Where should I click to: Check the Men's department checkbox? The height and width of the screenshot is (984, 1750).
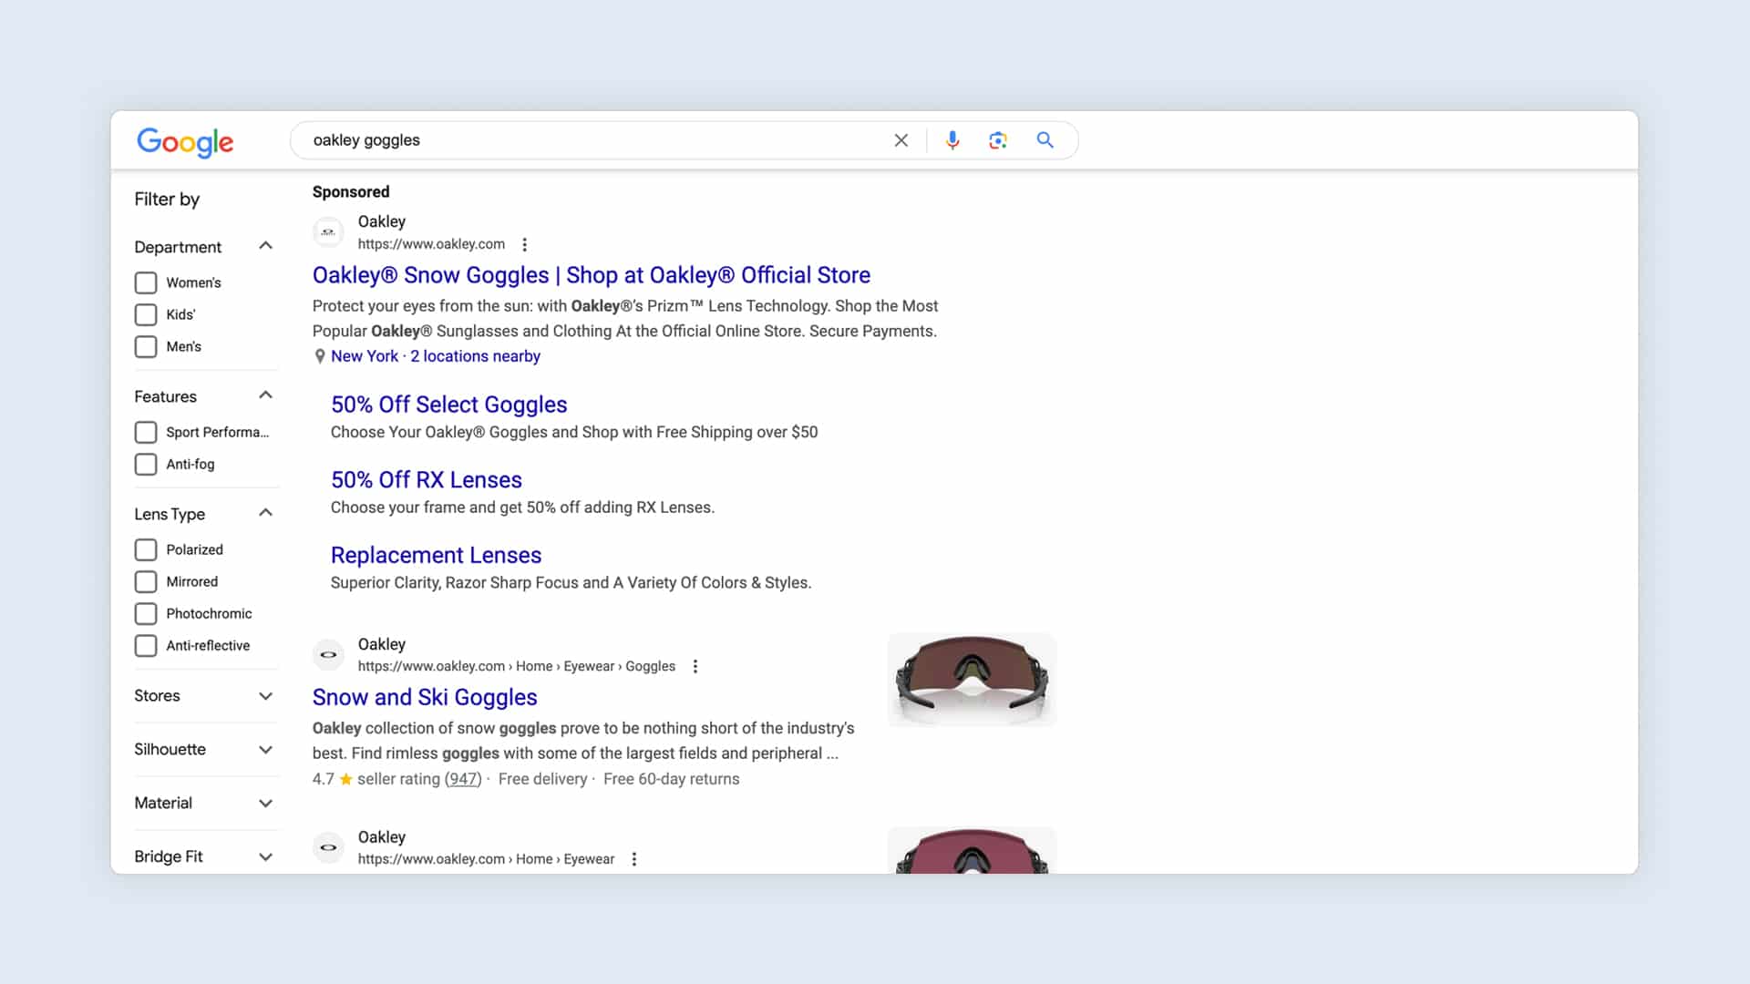[146, 346]
